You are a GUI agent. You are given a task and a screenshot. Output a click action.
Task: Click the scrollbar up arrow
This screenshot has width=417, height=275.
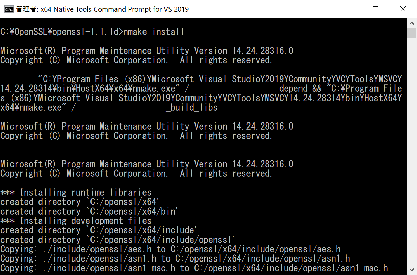click(x=411, y=23)
